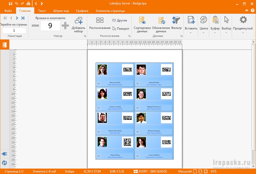Click the refresh icon in left sidebar
The width and height of the screenshot is (256, 174).
click(x=4, y=163)
